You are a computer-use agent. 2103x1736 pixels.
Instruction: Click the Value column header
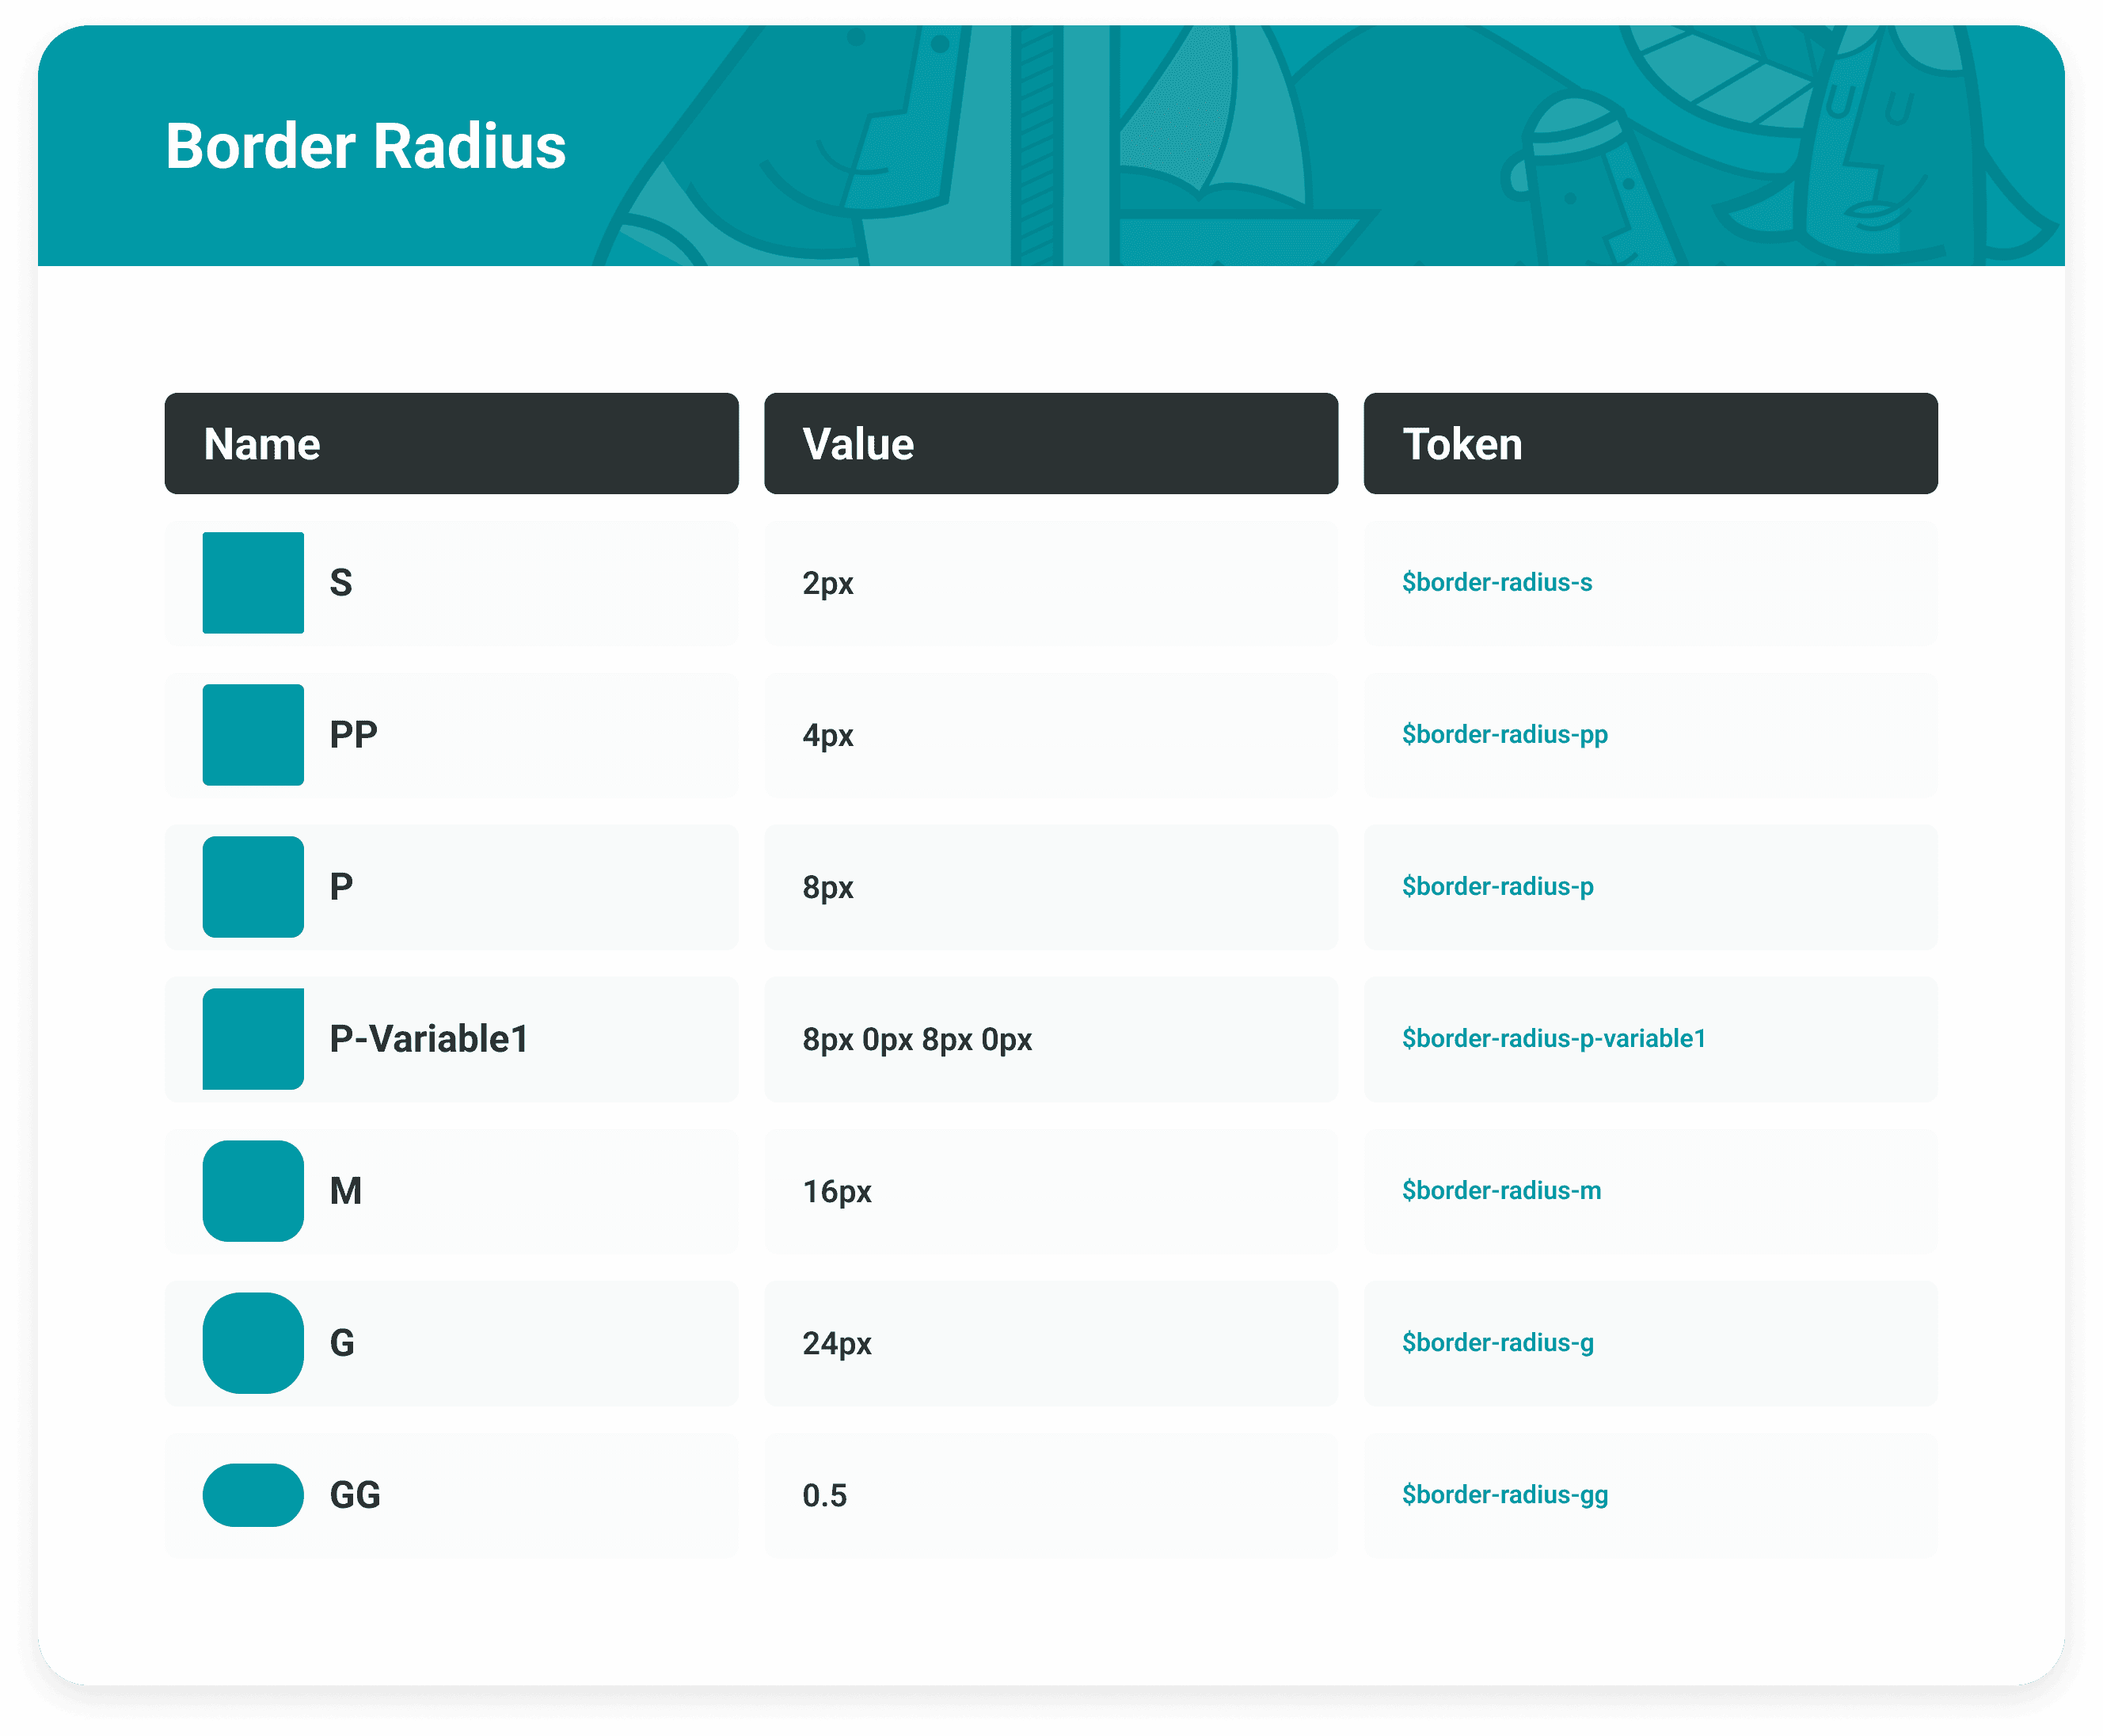pyautogui.click(x=1051, y=443)
